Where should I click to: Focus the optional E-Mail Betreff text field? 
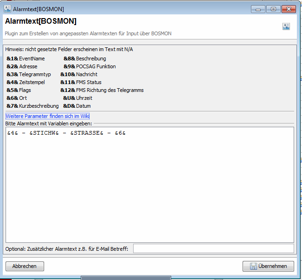(x=213, y=248)
